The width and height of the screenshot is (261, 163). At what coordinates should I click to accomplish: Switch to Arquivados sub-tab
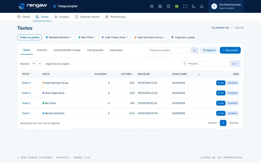(116, 50)
